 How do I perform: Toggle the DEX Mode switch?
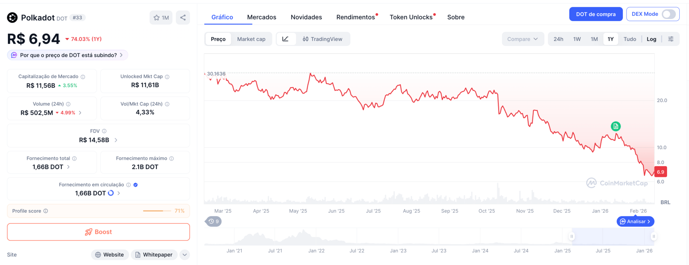tap(669, 14)
